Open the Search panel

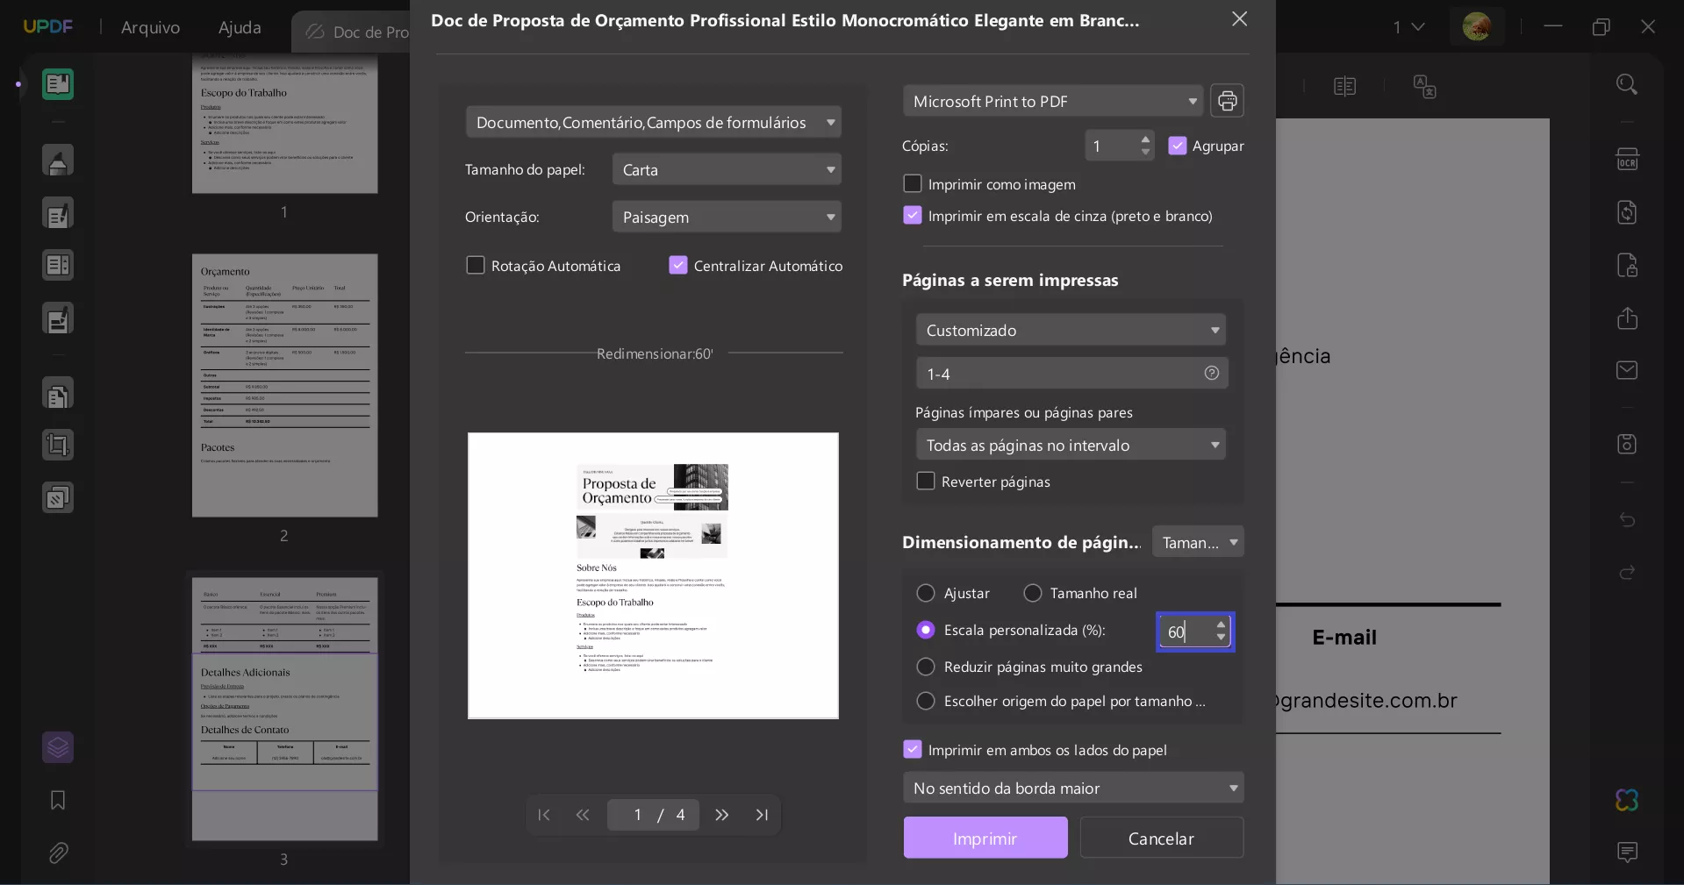pyautogui.click(x=1627, y=83)
